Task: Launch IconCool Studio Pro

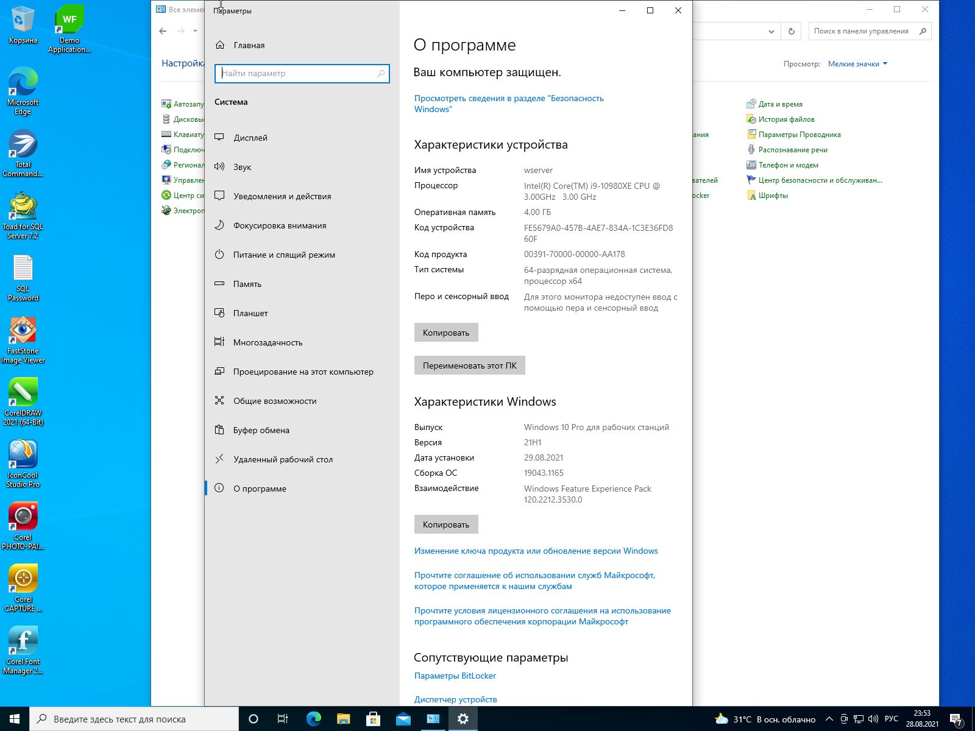Action: tap(23, 464)
